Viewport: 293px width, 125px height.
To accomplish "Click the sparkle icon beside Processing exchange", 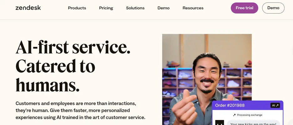I will pos(234,115).
